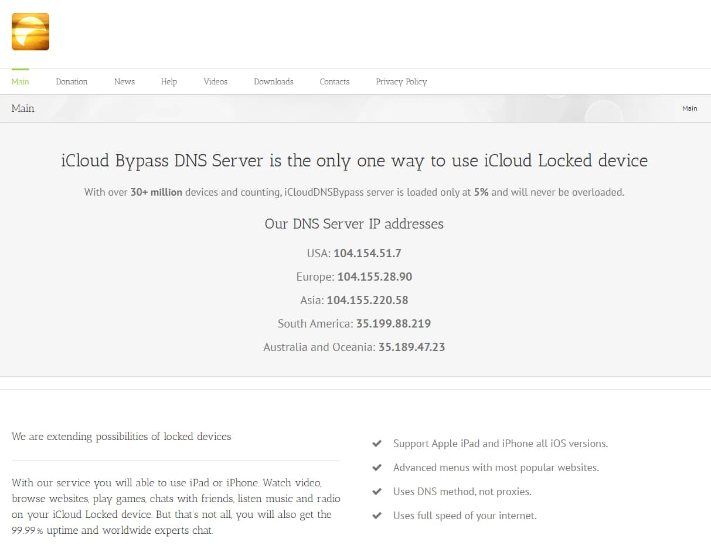Select USA IP address 104.154.51.7

pos(368,253)
